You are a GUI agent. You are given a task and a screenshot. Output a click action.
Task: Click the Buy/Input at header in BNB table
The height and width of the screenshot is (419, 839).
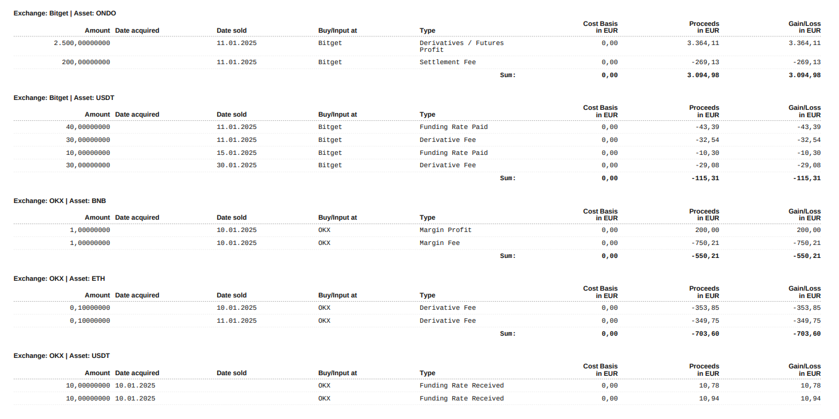tap(337, 217)
